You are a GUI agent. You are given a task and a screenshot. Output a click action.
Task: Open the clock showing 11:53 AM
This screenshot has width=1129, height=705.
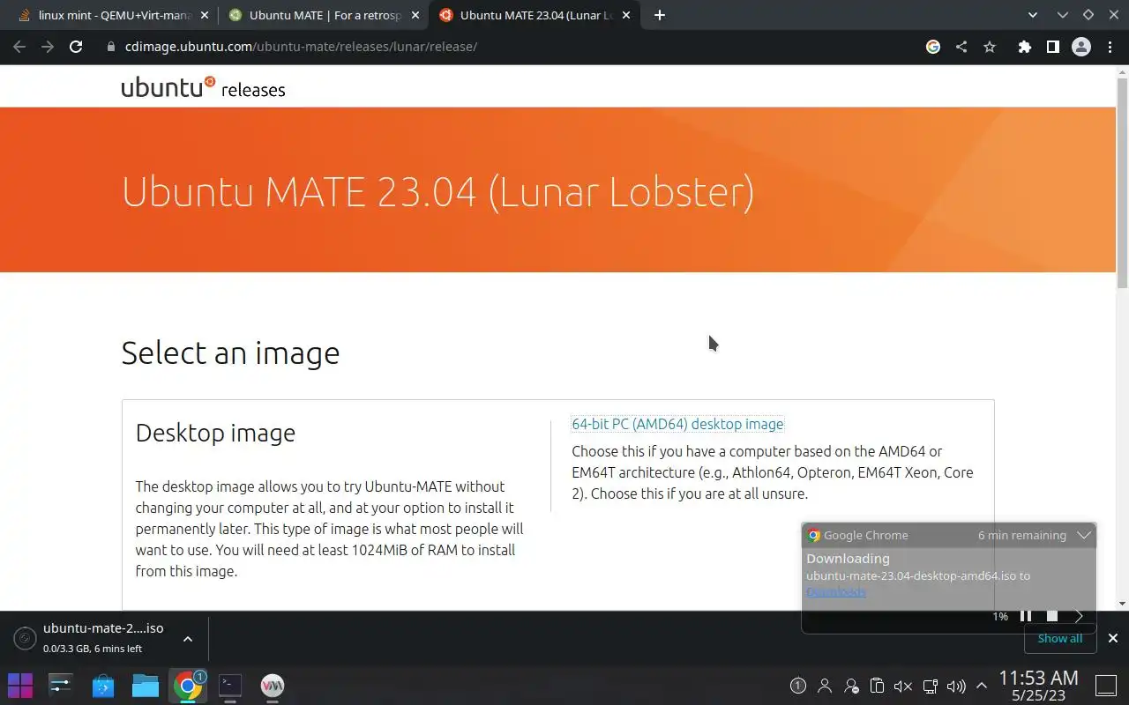coord(1038,685)
